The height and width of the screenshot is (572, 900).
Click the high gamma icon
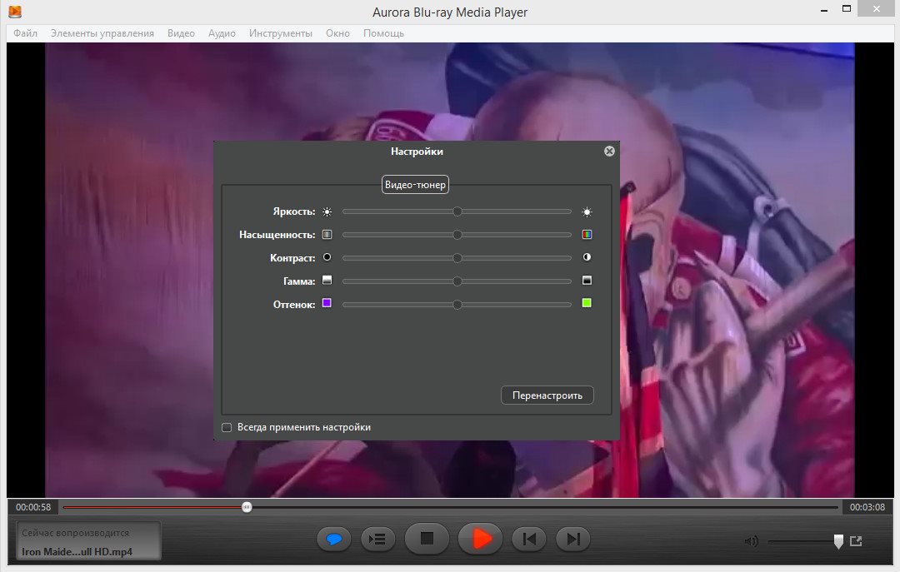coord(587,280)
